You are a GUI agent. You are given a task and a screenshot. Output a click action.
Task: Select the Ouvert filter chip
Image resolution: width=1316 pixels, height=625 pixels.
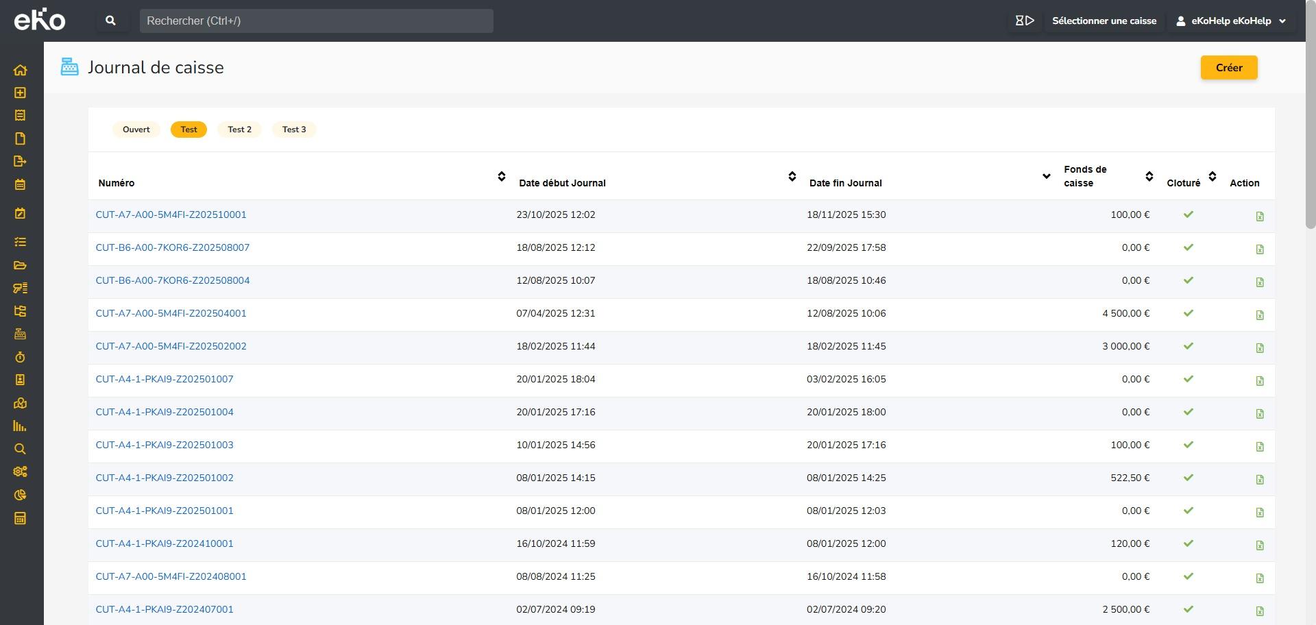tap(136, 130)
